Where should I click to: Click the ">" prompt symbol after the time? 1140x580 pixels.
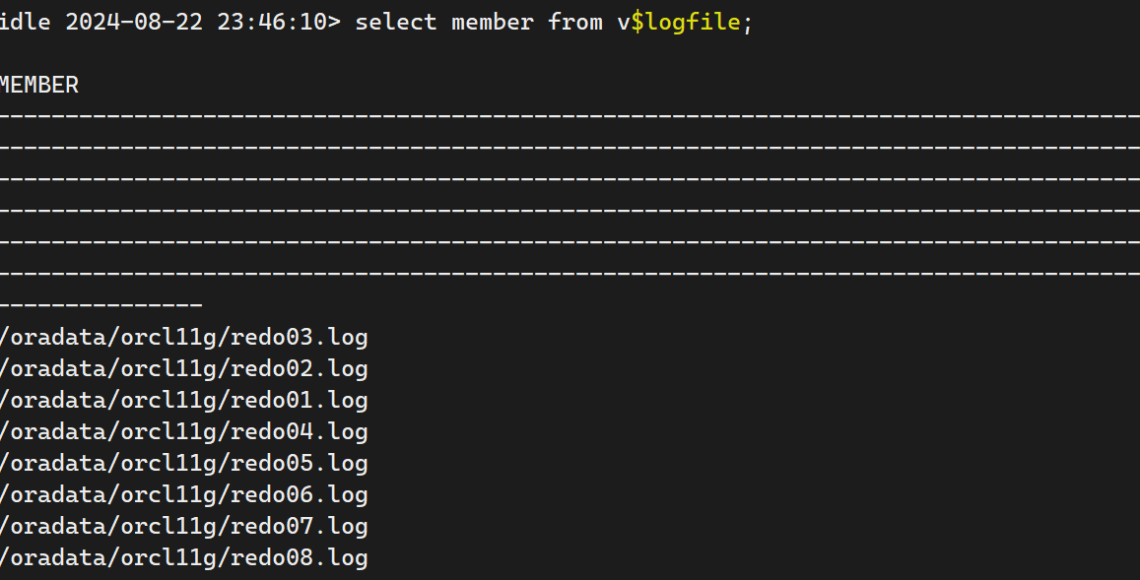336,22
